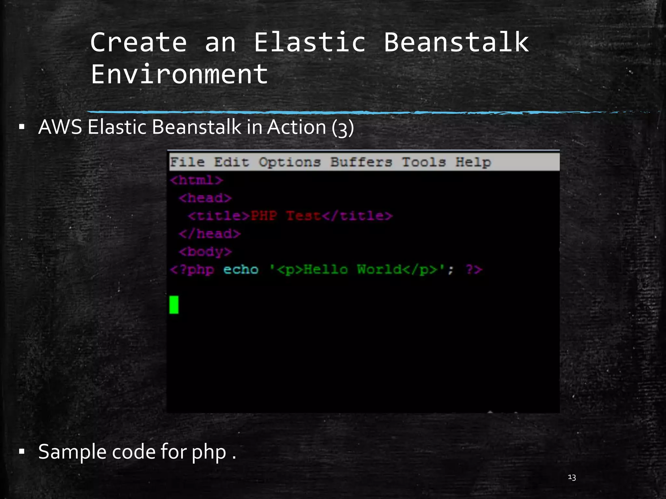Open the File menu in the editor
Screen dimensions: 666x499
(x=188, y=162)
